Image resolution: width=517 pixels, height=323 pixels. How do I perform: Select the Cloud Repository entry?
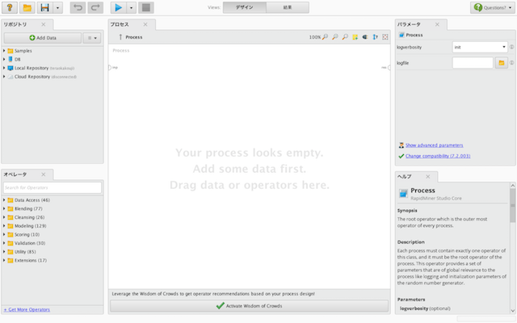42,77
